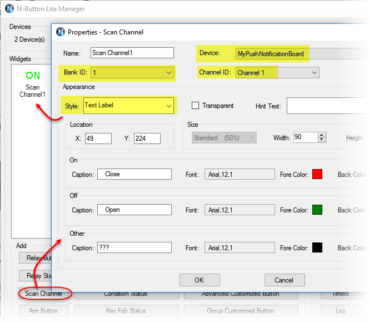
Task: Select the Scan Channel1 widget showing ON
Action: point(32,85)
